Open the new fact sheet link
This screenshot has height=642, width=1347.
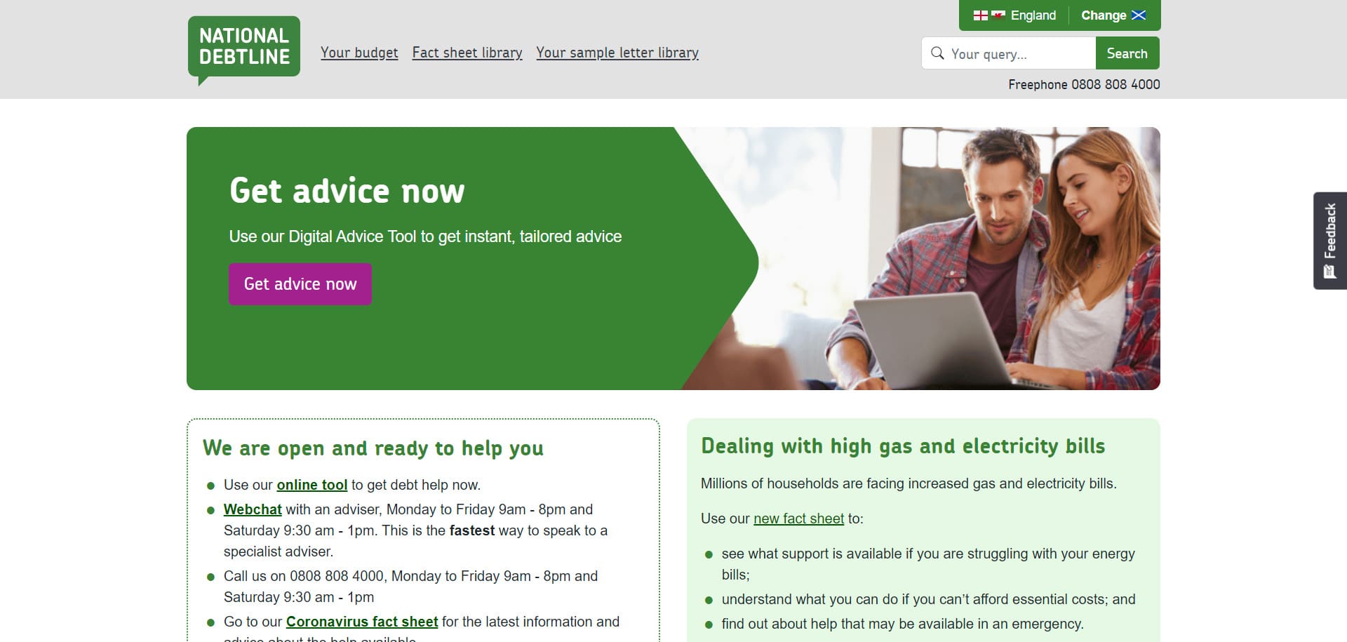798,519
